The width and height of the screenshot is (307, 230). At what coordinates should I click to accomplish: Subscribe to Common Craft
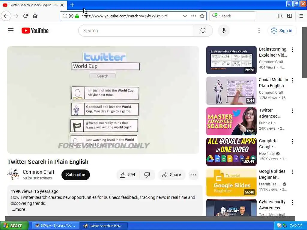tap(76, 175)
